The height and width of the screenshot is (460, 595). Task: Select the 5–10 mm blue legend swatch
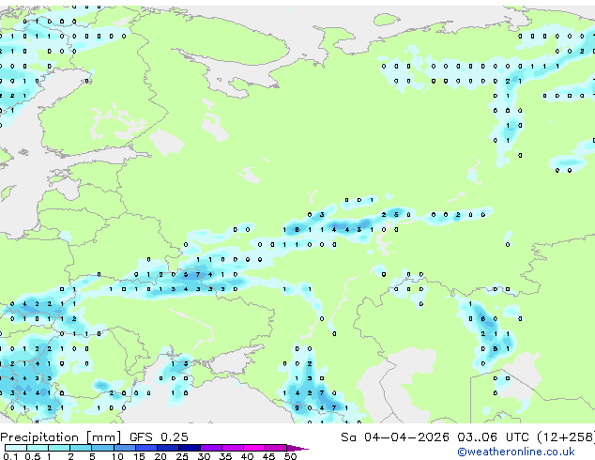pyautogui.click(x=102, y=448)
